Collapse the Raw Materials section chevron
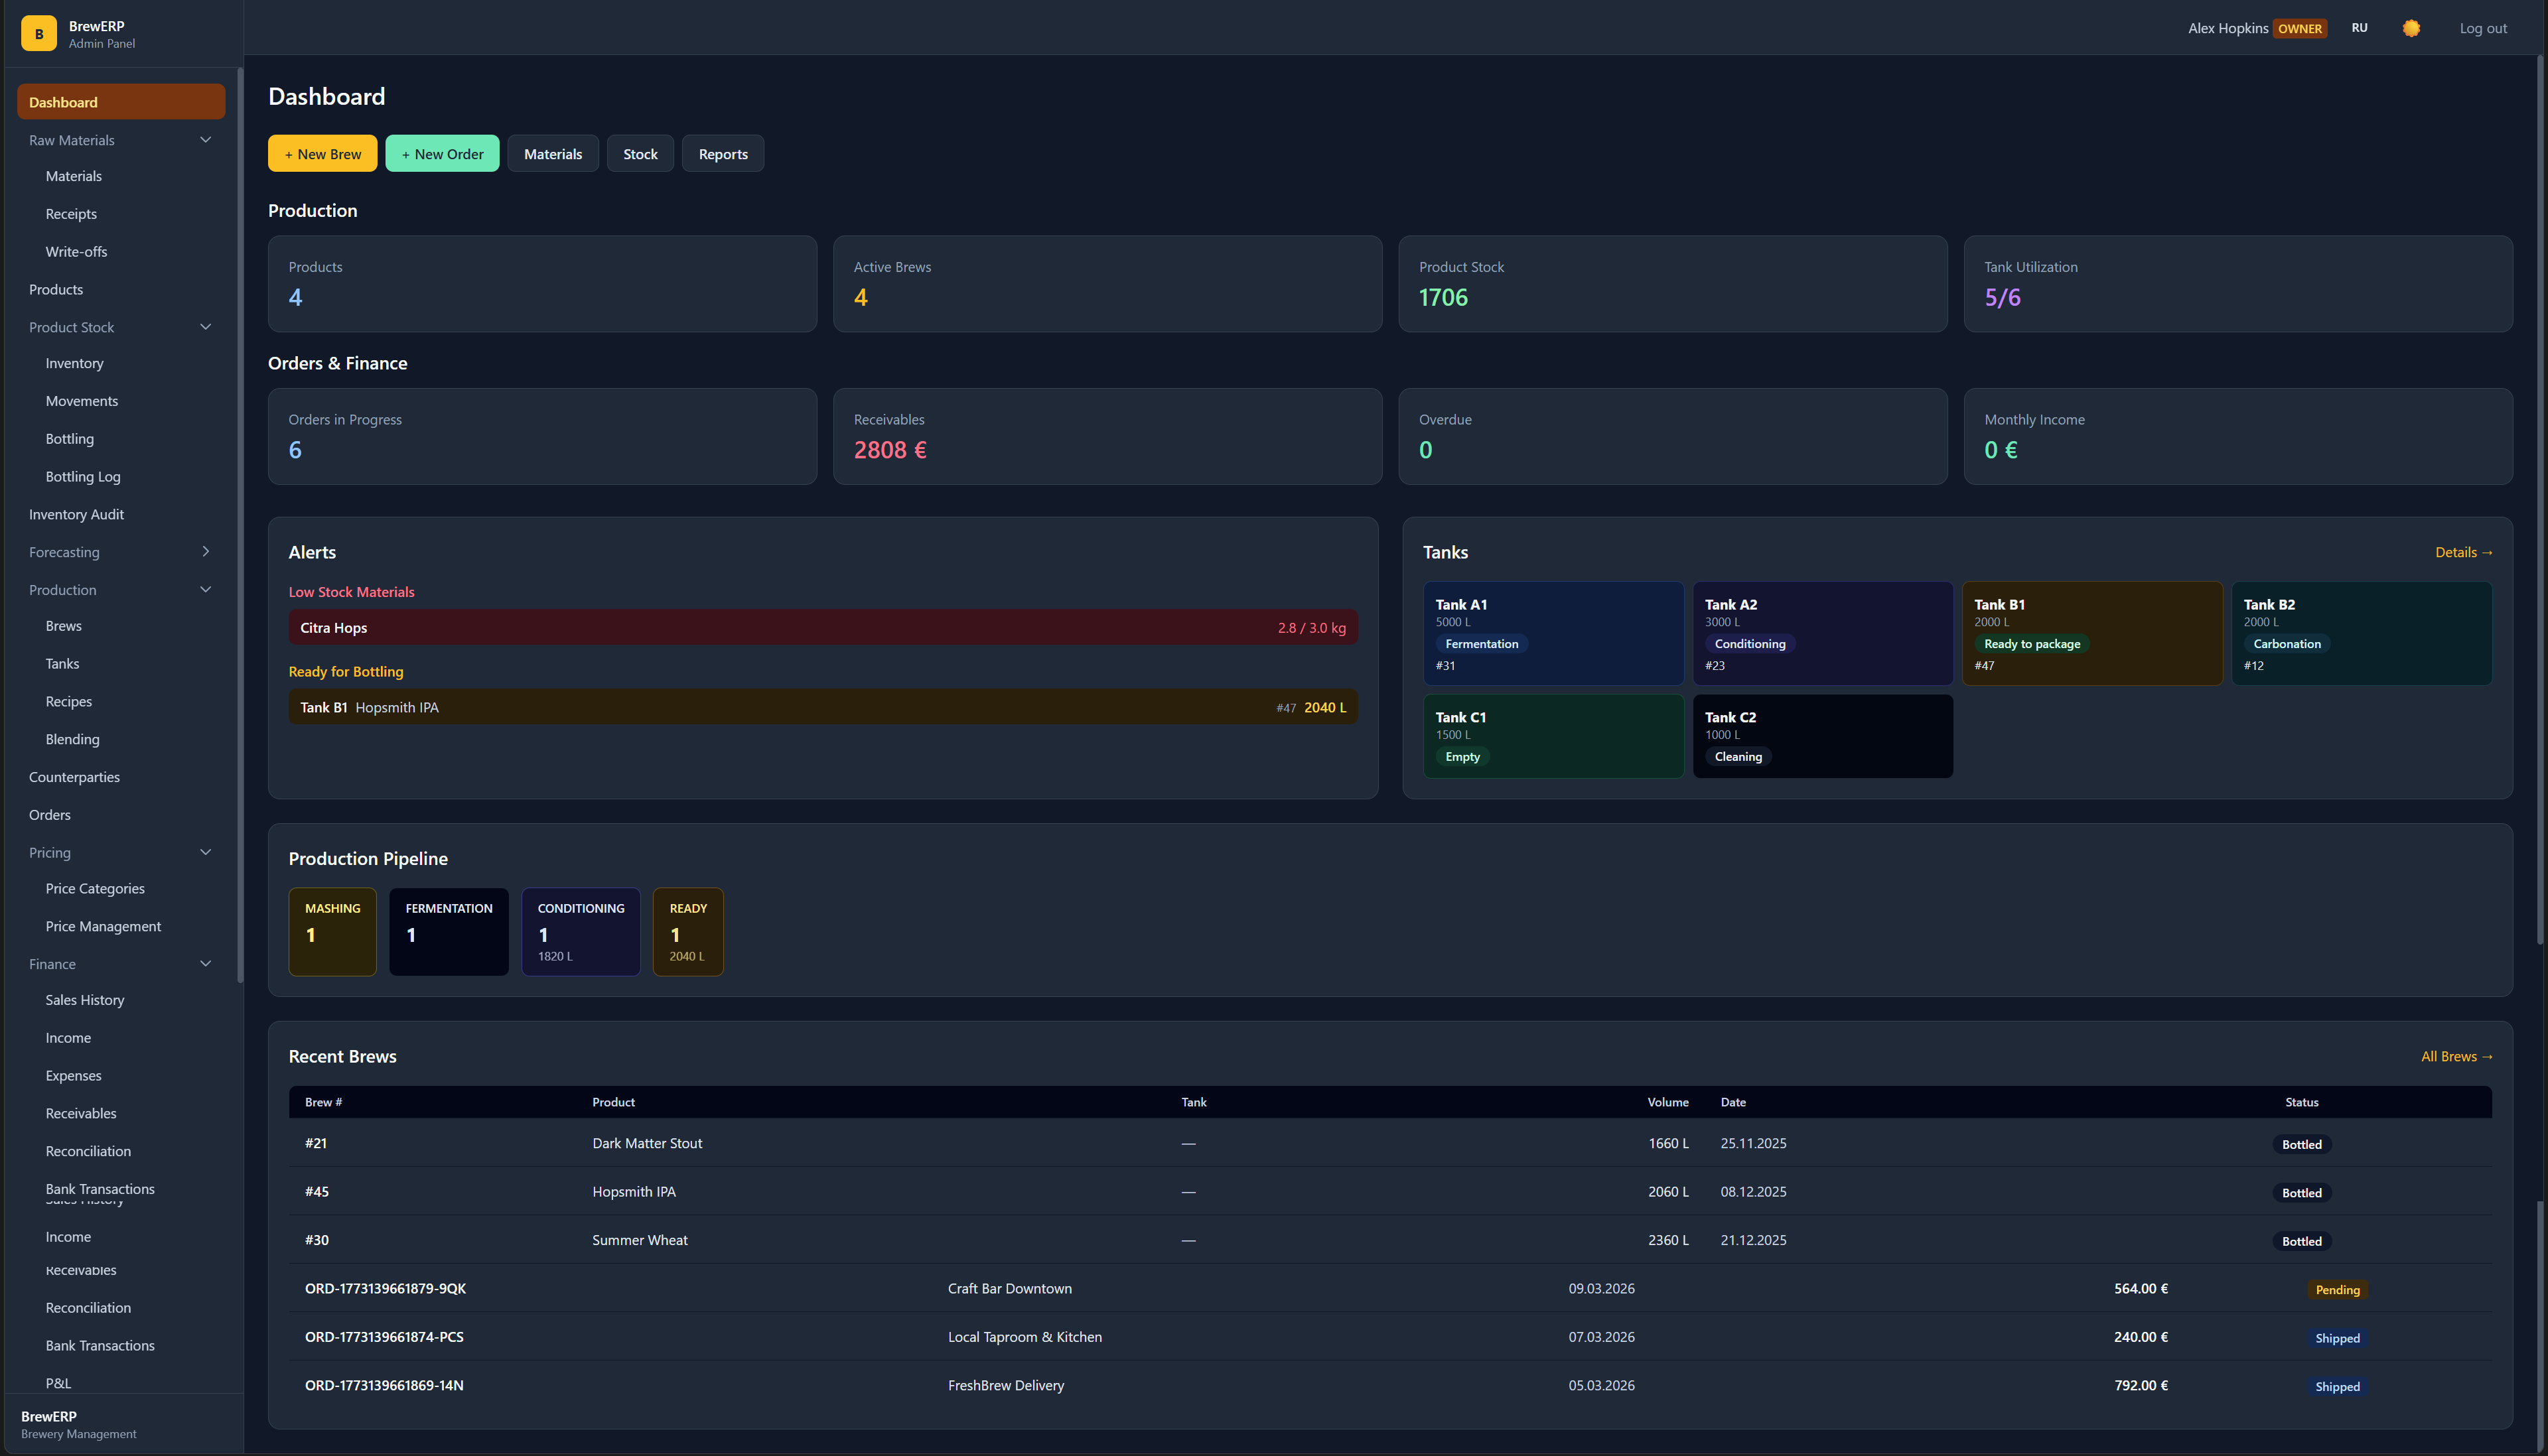The width and height of the screenshot is (2548, 1456). pyautogui.click(x=205, y=140)
